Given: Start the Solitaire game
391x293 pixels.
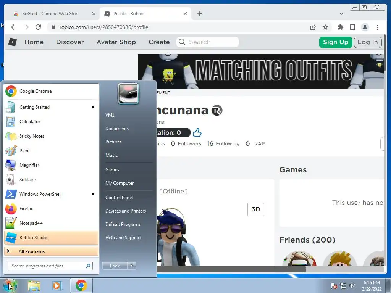Looking at the screenshot, I should (51, 180).
